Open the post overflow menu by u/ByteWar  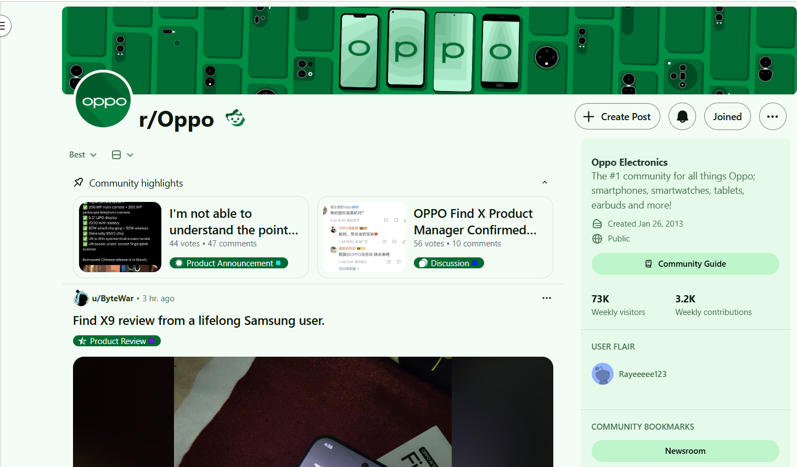point(547,298)
